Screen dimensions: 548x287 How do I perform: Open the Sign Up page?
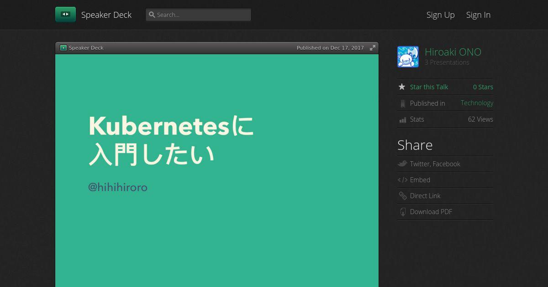pyautogui.click(x=441, y=15)
